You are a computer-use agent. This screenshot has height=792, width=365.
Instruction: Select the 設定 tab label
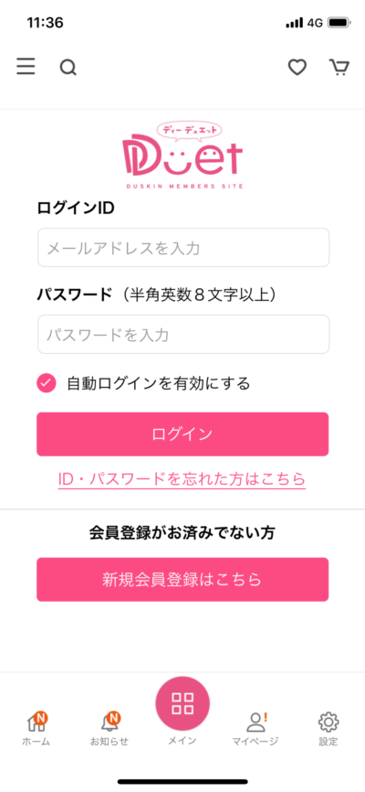pos(328,742)
